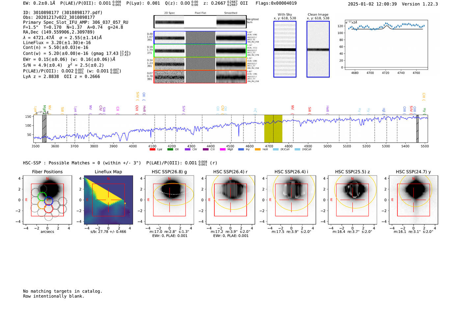Image resolution: width=461 pixels, height=314 pixels.
Task: Click the Smoothed column header
Action: click(230, 13)
